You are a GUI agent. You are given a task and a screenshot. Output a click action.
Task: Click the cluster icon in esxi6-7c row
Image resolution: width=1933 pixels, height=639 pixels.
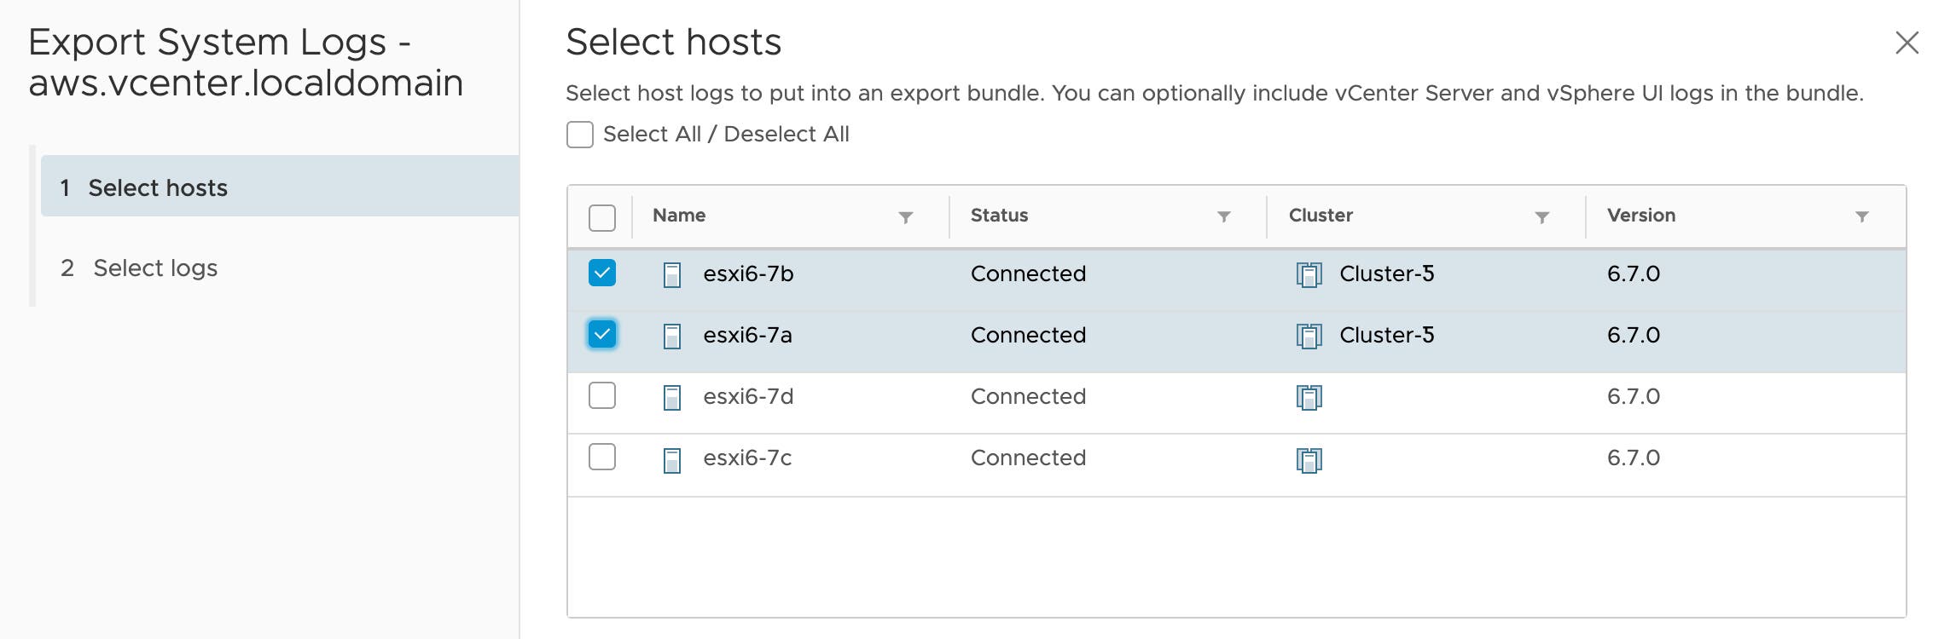1309,460
